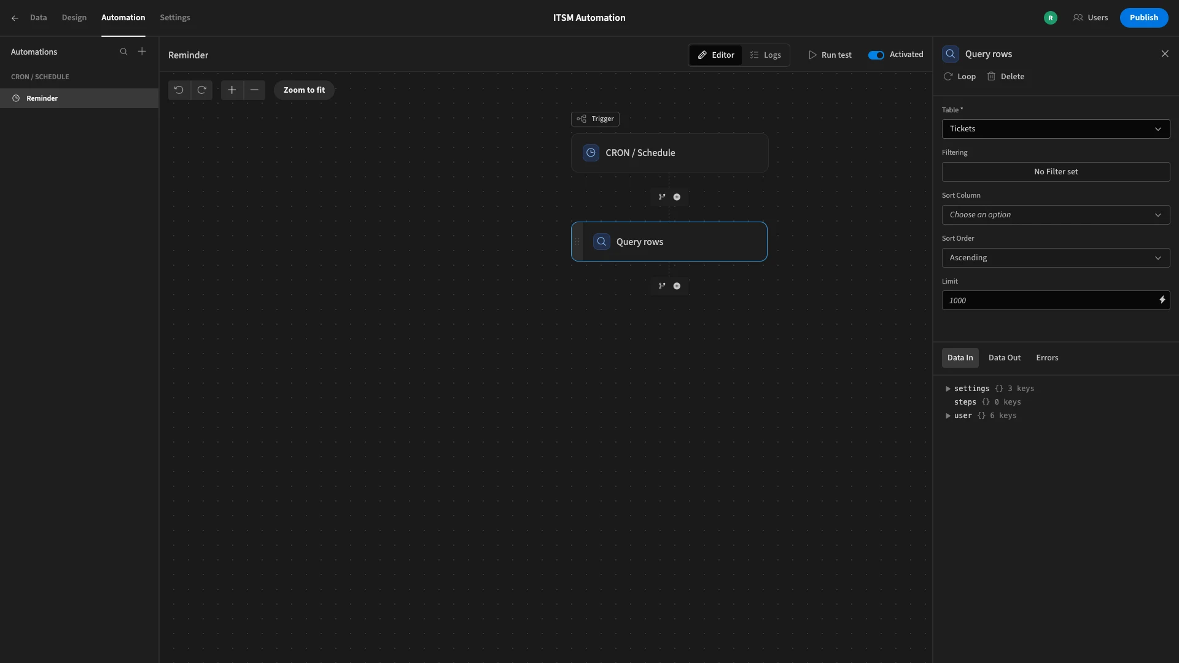The height and width of the screenshot is (663, 1179).
Task: Click magnifier icon on Query rows node
Action: [x=602, y=242]
